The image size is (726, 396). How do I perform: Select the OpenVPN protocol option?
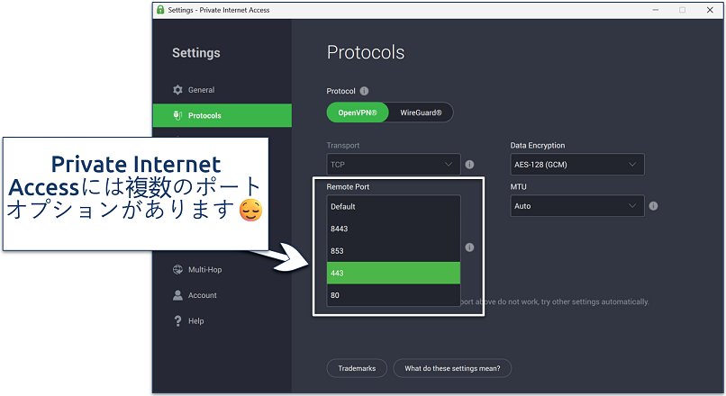[358, 112]
